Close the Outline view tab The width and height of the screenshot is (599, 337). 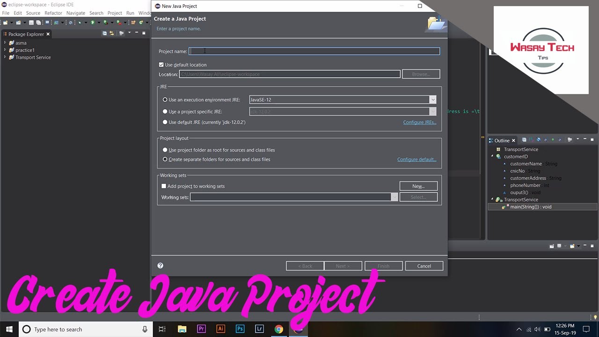(x=513, y=140)
